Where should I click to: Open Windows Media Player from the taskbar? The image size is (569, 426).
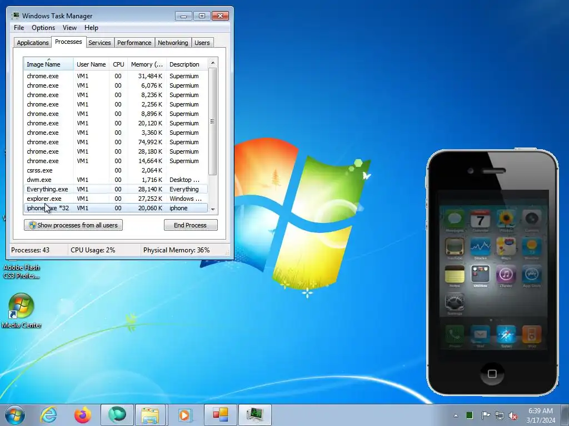(184, 415)
